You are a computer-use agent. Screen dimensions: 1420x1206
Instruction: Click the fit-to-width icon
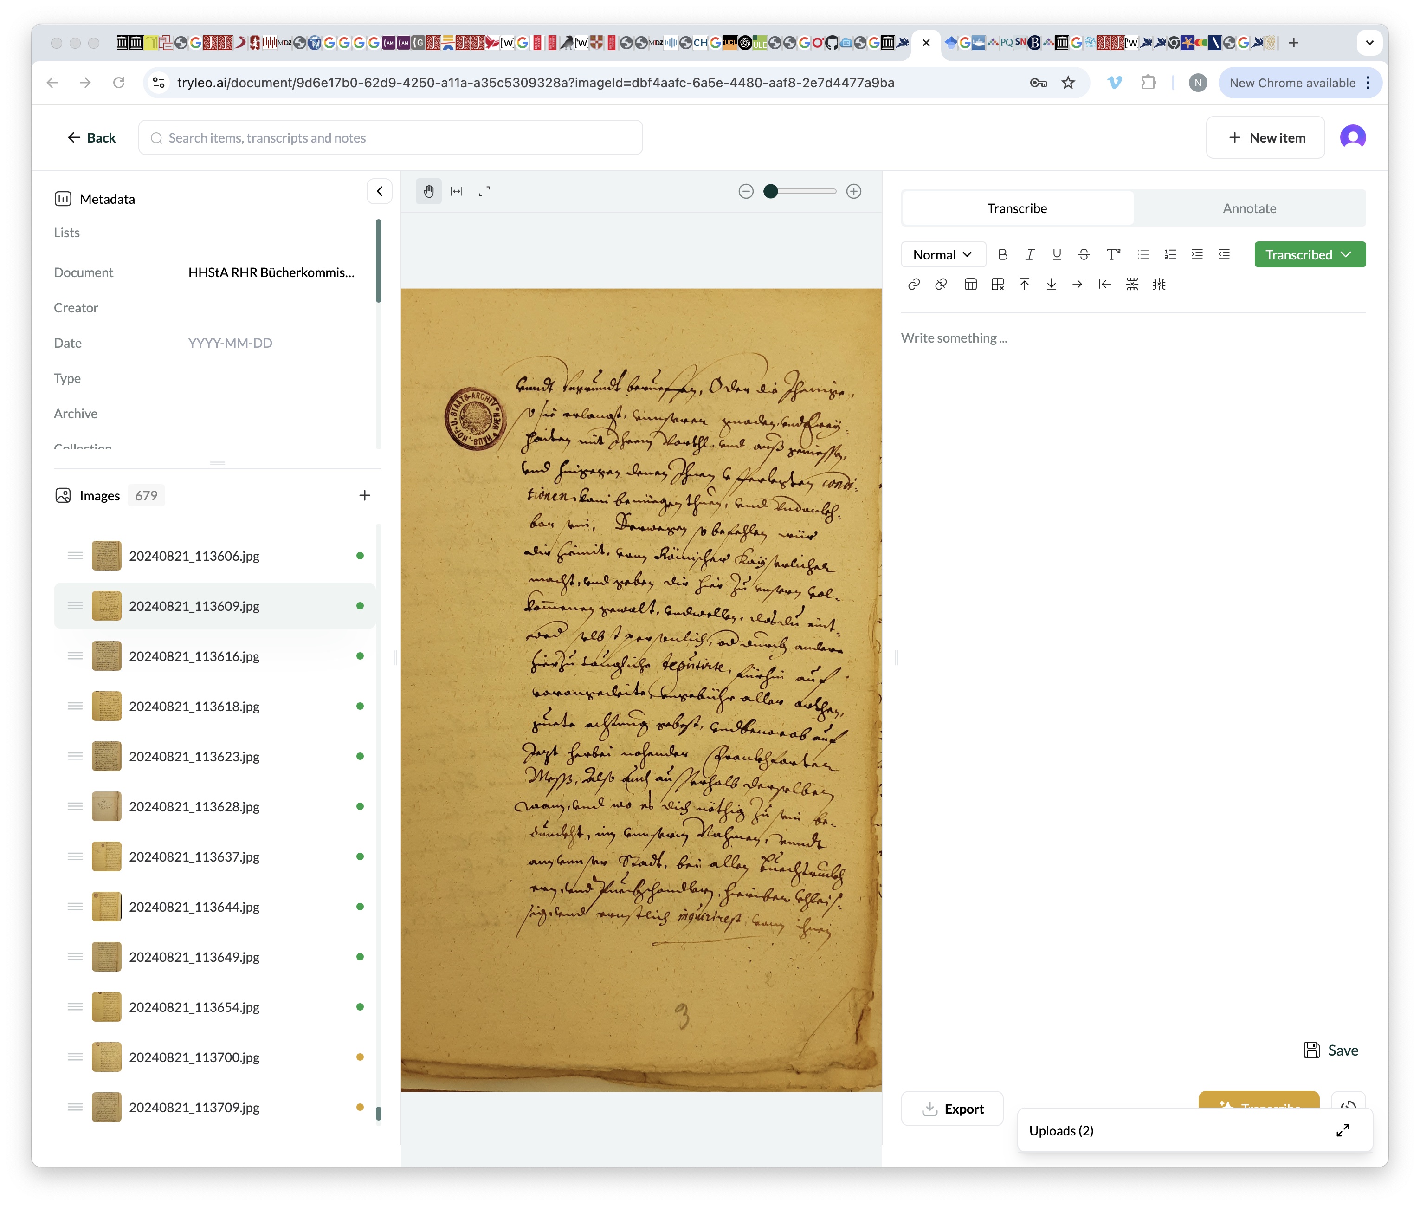coord(457,191)
